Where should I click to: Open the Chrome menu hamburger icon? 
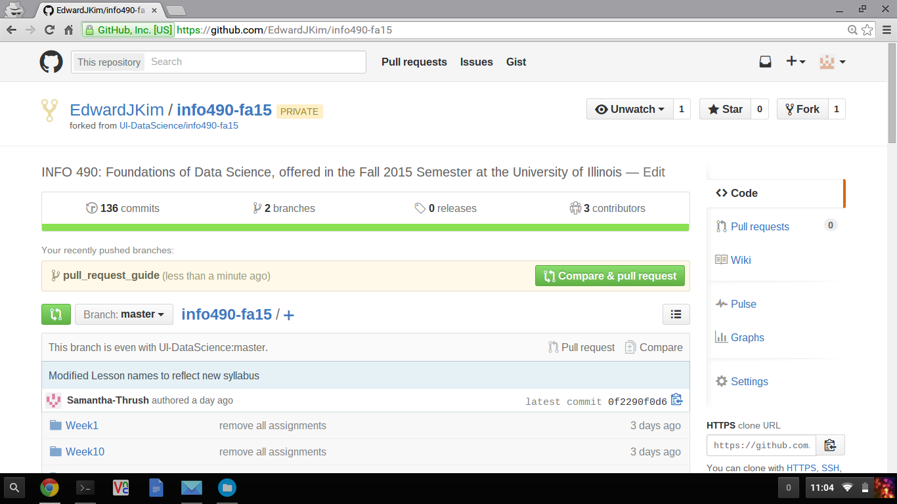(x=886, y=30)
